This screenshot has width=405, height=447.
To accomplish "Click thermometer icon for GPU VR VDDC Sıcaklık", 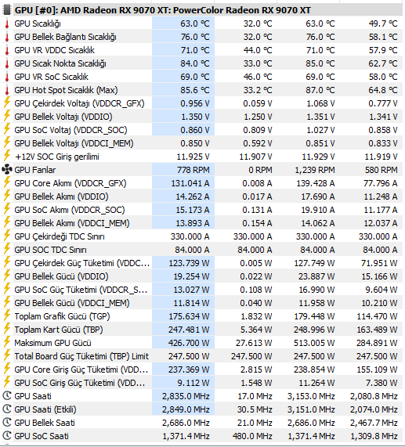I will point(7,50).
